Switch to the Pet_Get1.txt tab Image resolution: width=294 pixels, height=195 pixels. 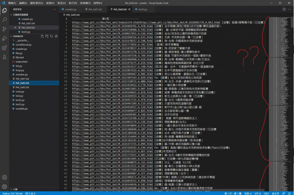point(95,9)
